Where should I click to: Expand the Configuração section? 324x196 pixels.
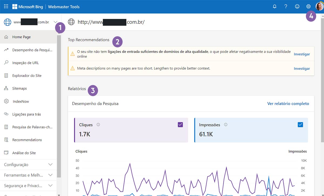point(28,164)
